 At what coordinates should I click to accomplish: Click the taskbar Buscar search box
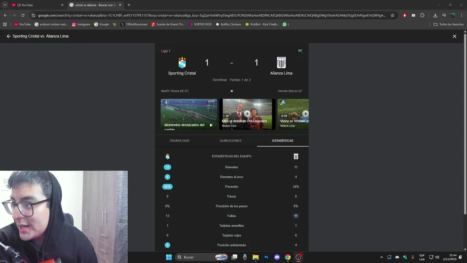pos(202,257)
